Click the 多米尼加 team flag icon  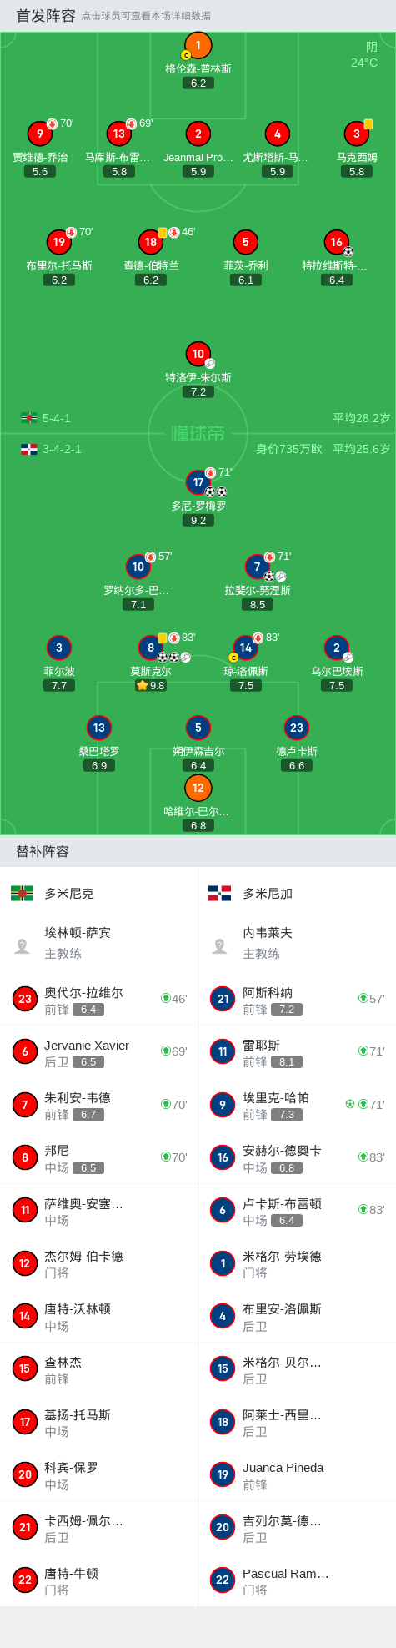point(219,893)
